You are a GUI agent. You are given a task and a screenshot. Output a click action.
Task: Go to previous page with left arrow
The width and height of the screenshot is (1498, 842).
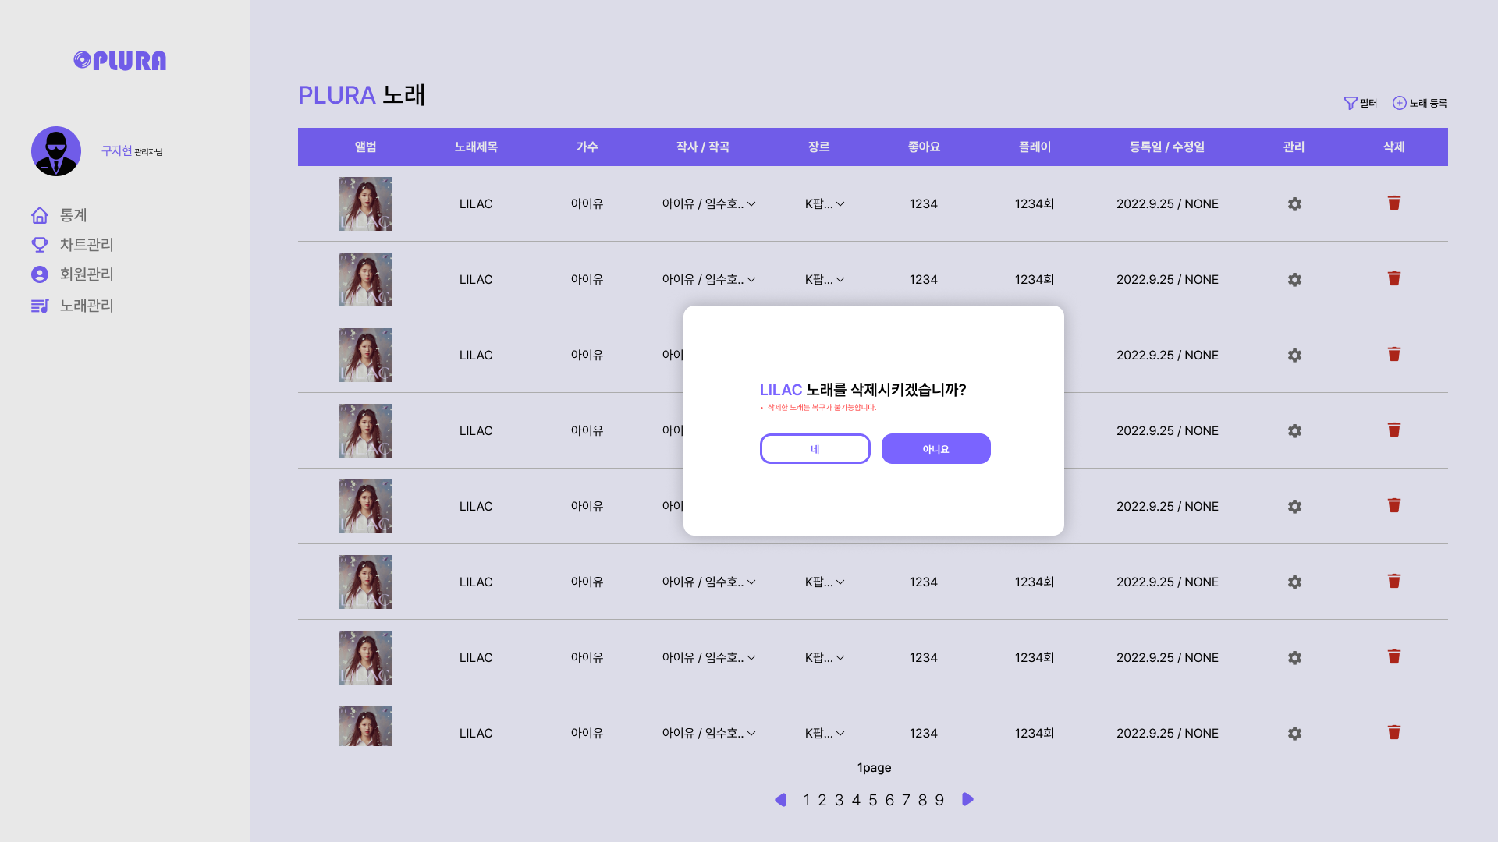pos(780,800)
